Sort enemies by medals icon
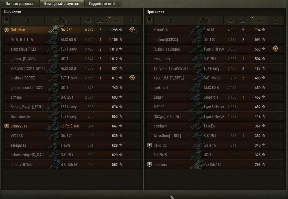The image size is (288, 199). [276, 21]
